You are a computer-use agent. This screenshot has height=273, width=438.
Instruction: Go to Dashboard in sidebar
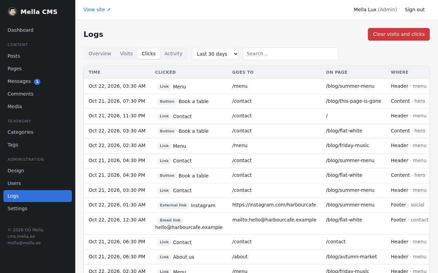pyautogui.click(x=38, y=30)
